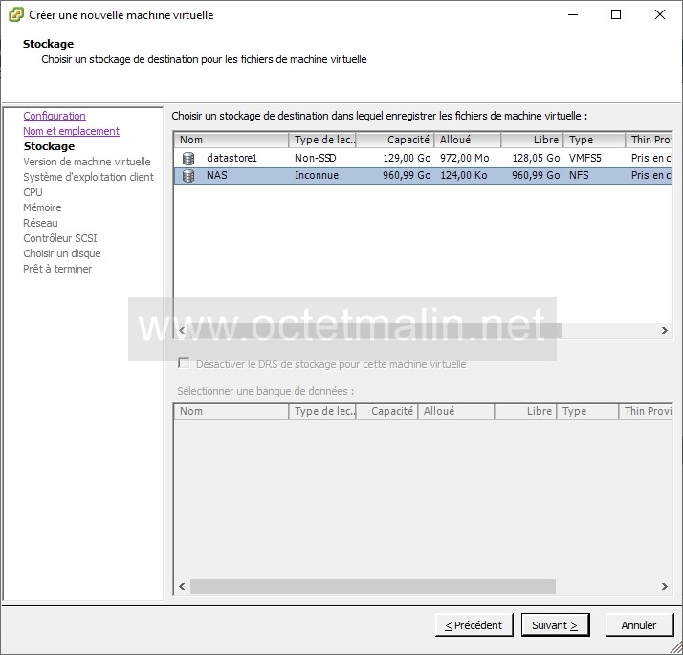Sort upper table by Capacité column

(x=395, y=140)
